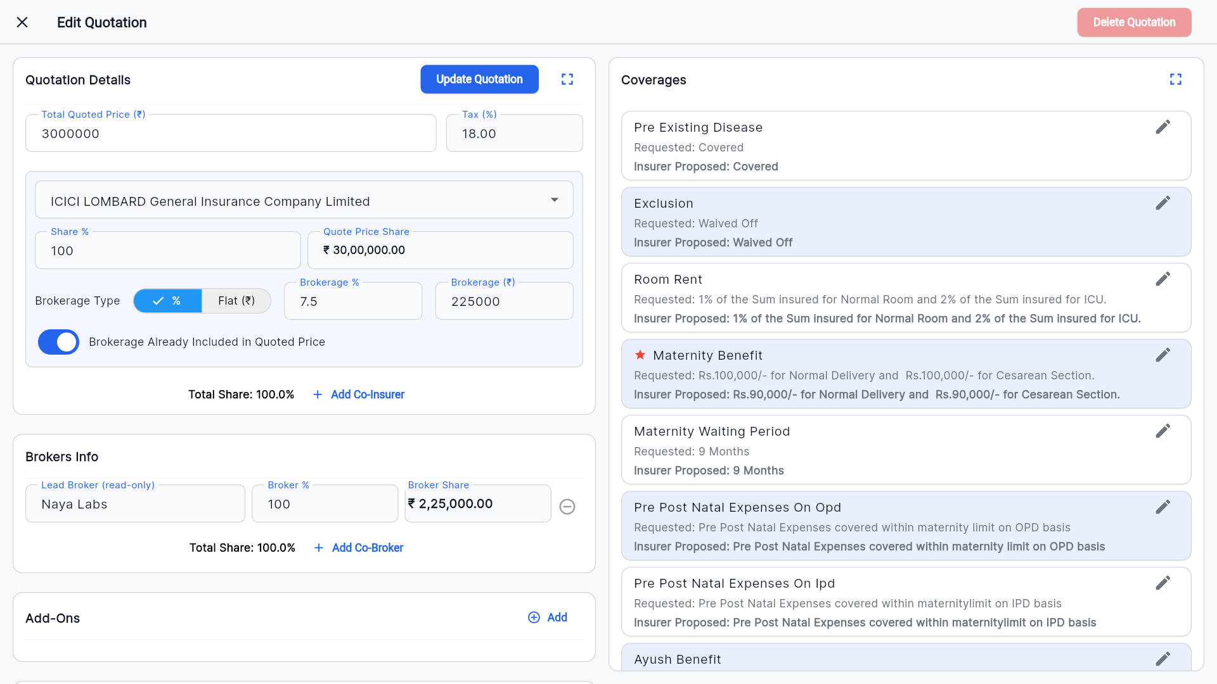Switch brokerage type to Flat (₹)
The height and width of the screenshot is (684, 1217).
click(x=236, y=301)
